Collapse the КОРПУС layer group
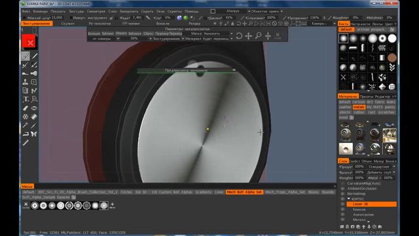The height and width of the screenshot is (236, 419). pyautogui.click(x=349, y=199)
